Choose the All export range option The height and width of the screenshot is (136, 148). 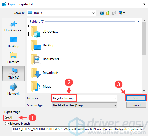pyautogui.click(x=9, y=117)
